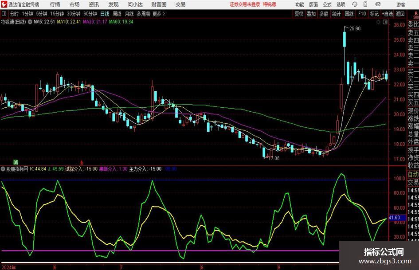419x270 pixels.
Task: Click the green 减 marker on chart
Action: point(16,161)
